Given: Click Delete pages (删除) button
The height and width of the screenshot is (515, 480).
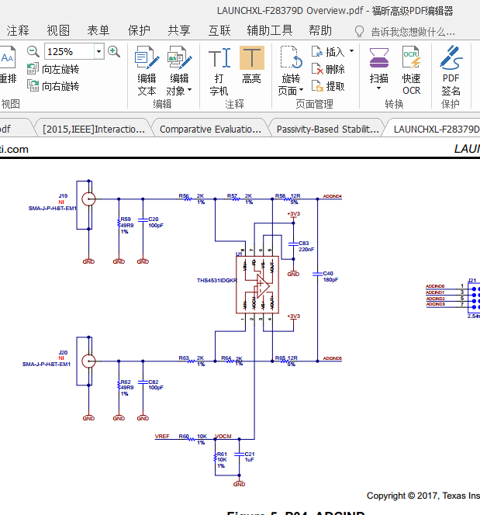Looking at the screenshot, I should point(328,69).
